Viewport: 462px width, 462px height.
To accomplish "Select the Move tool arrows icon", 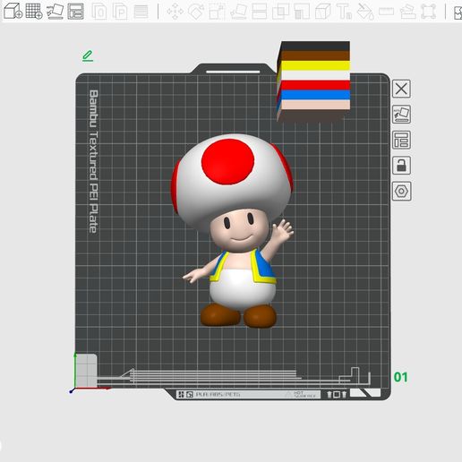I will point(175,12).
